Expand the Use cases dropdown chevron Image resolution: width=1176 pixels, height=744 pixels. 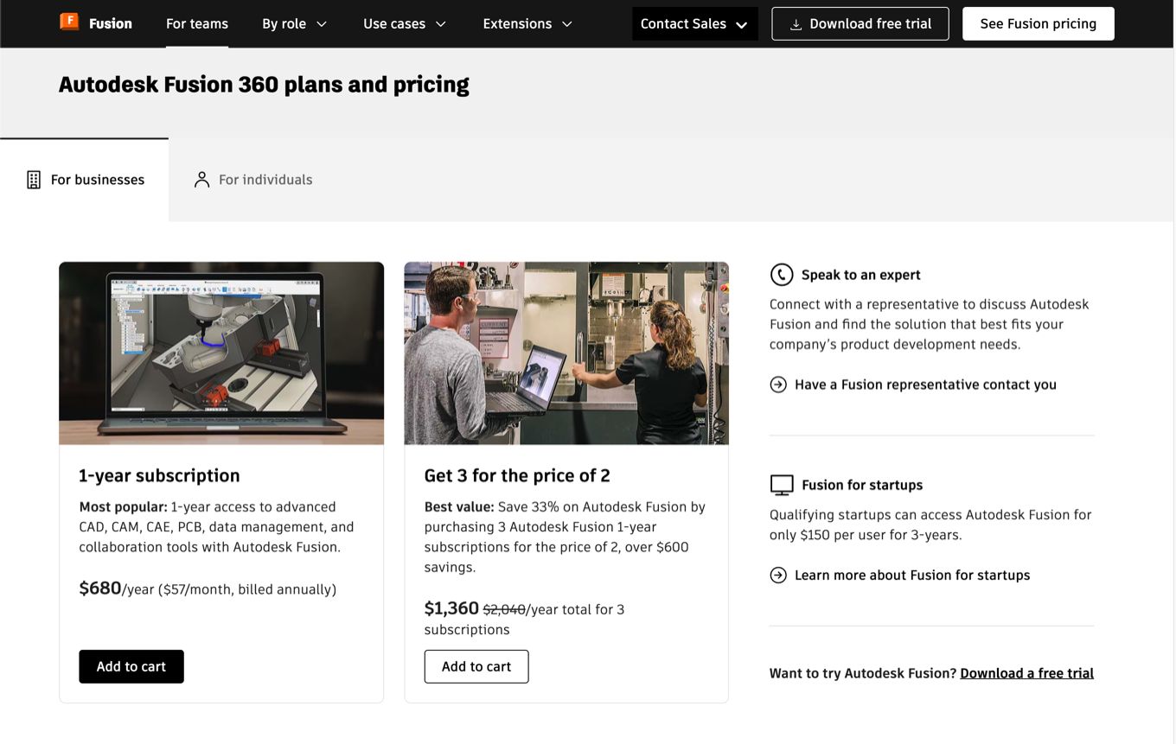pos(441,24)
